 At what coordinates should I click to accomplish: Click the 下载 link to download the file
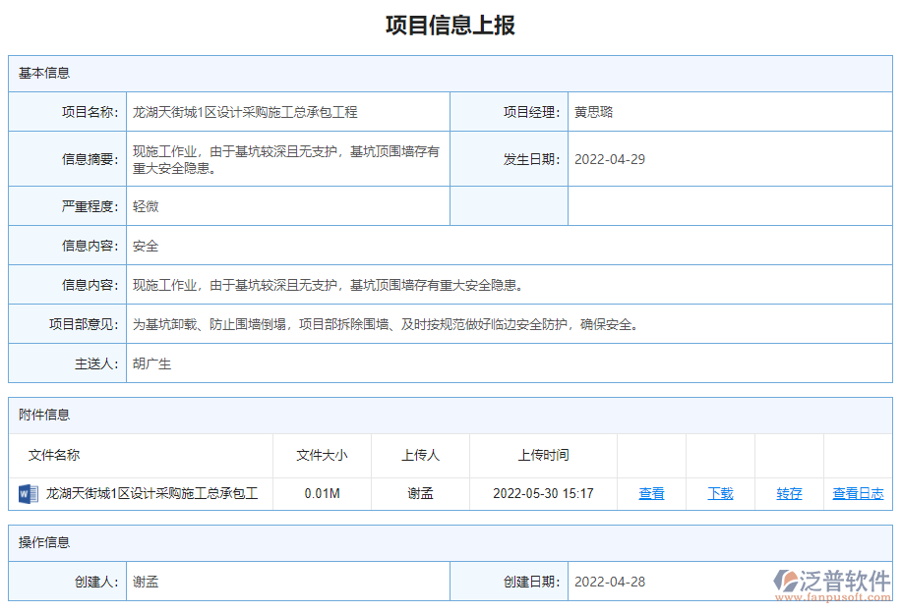point(719,494)
